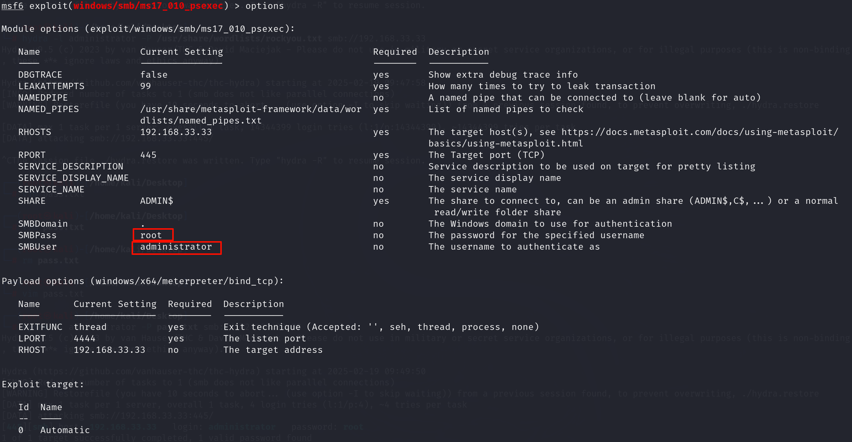Screen dimensions: 852x442
Task: Select the LEAKATTEMPTS option name
Action: tap(51, 86)
